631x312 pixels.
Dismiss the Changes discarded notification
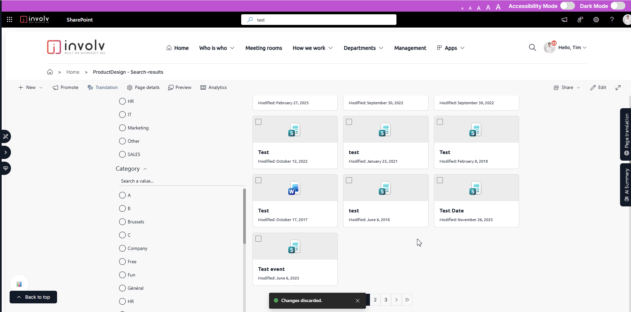358,301
